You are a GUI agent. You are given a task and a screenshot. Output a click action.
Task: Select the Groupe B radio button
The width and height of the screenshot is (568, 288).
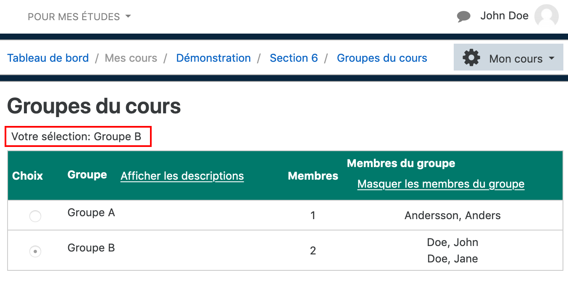(35, 251)
